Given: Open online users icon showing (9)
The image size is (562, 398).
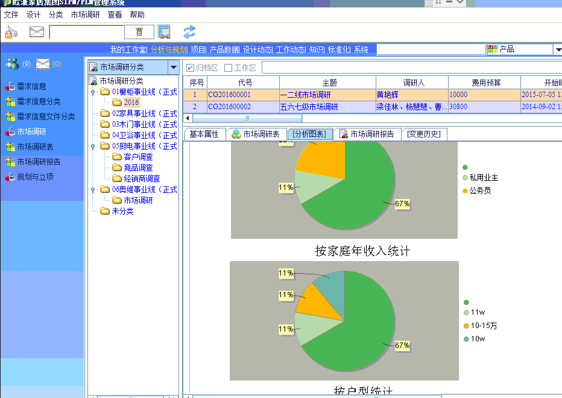Looking at the screenshot, I should pyautogui.click(x=12, y=64).
